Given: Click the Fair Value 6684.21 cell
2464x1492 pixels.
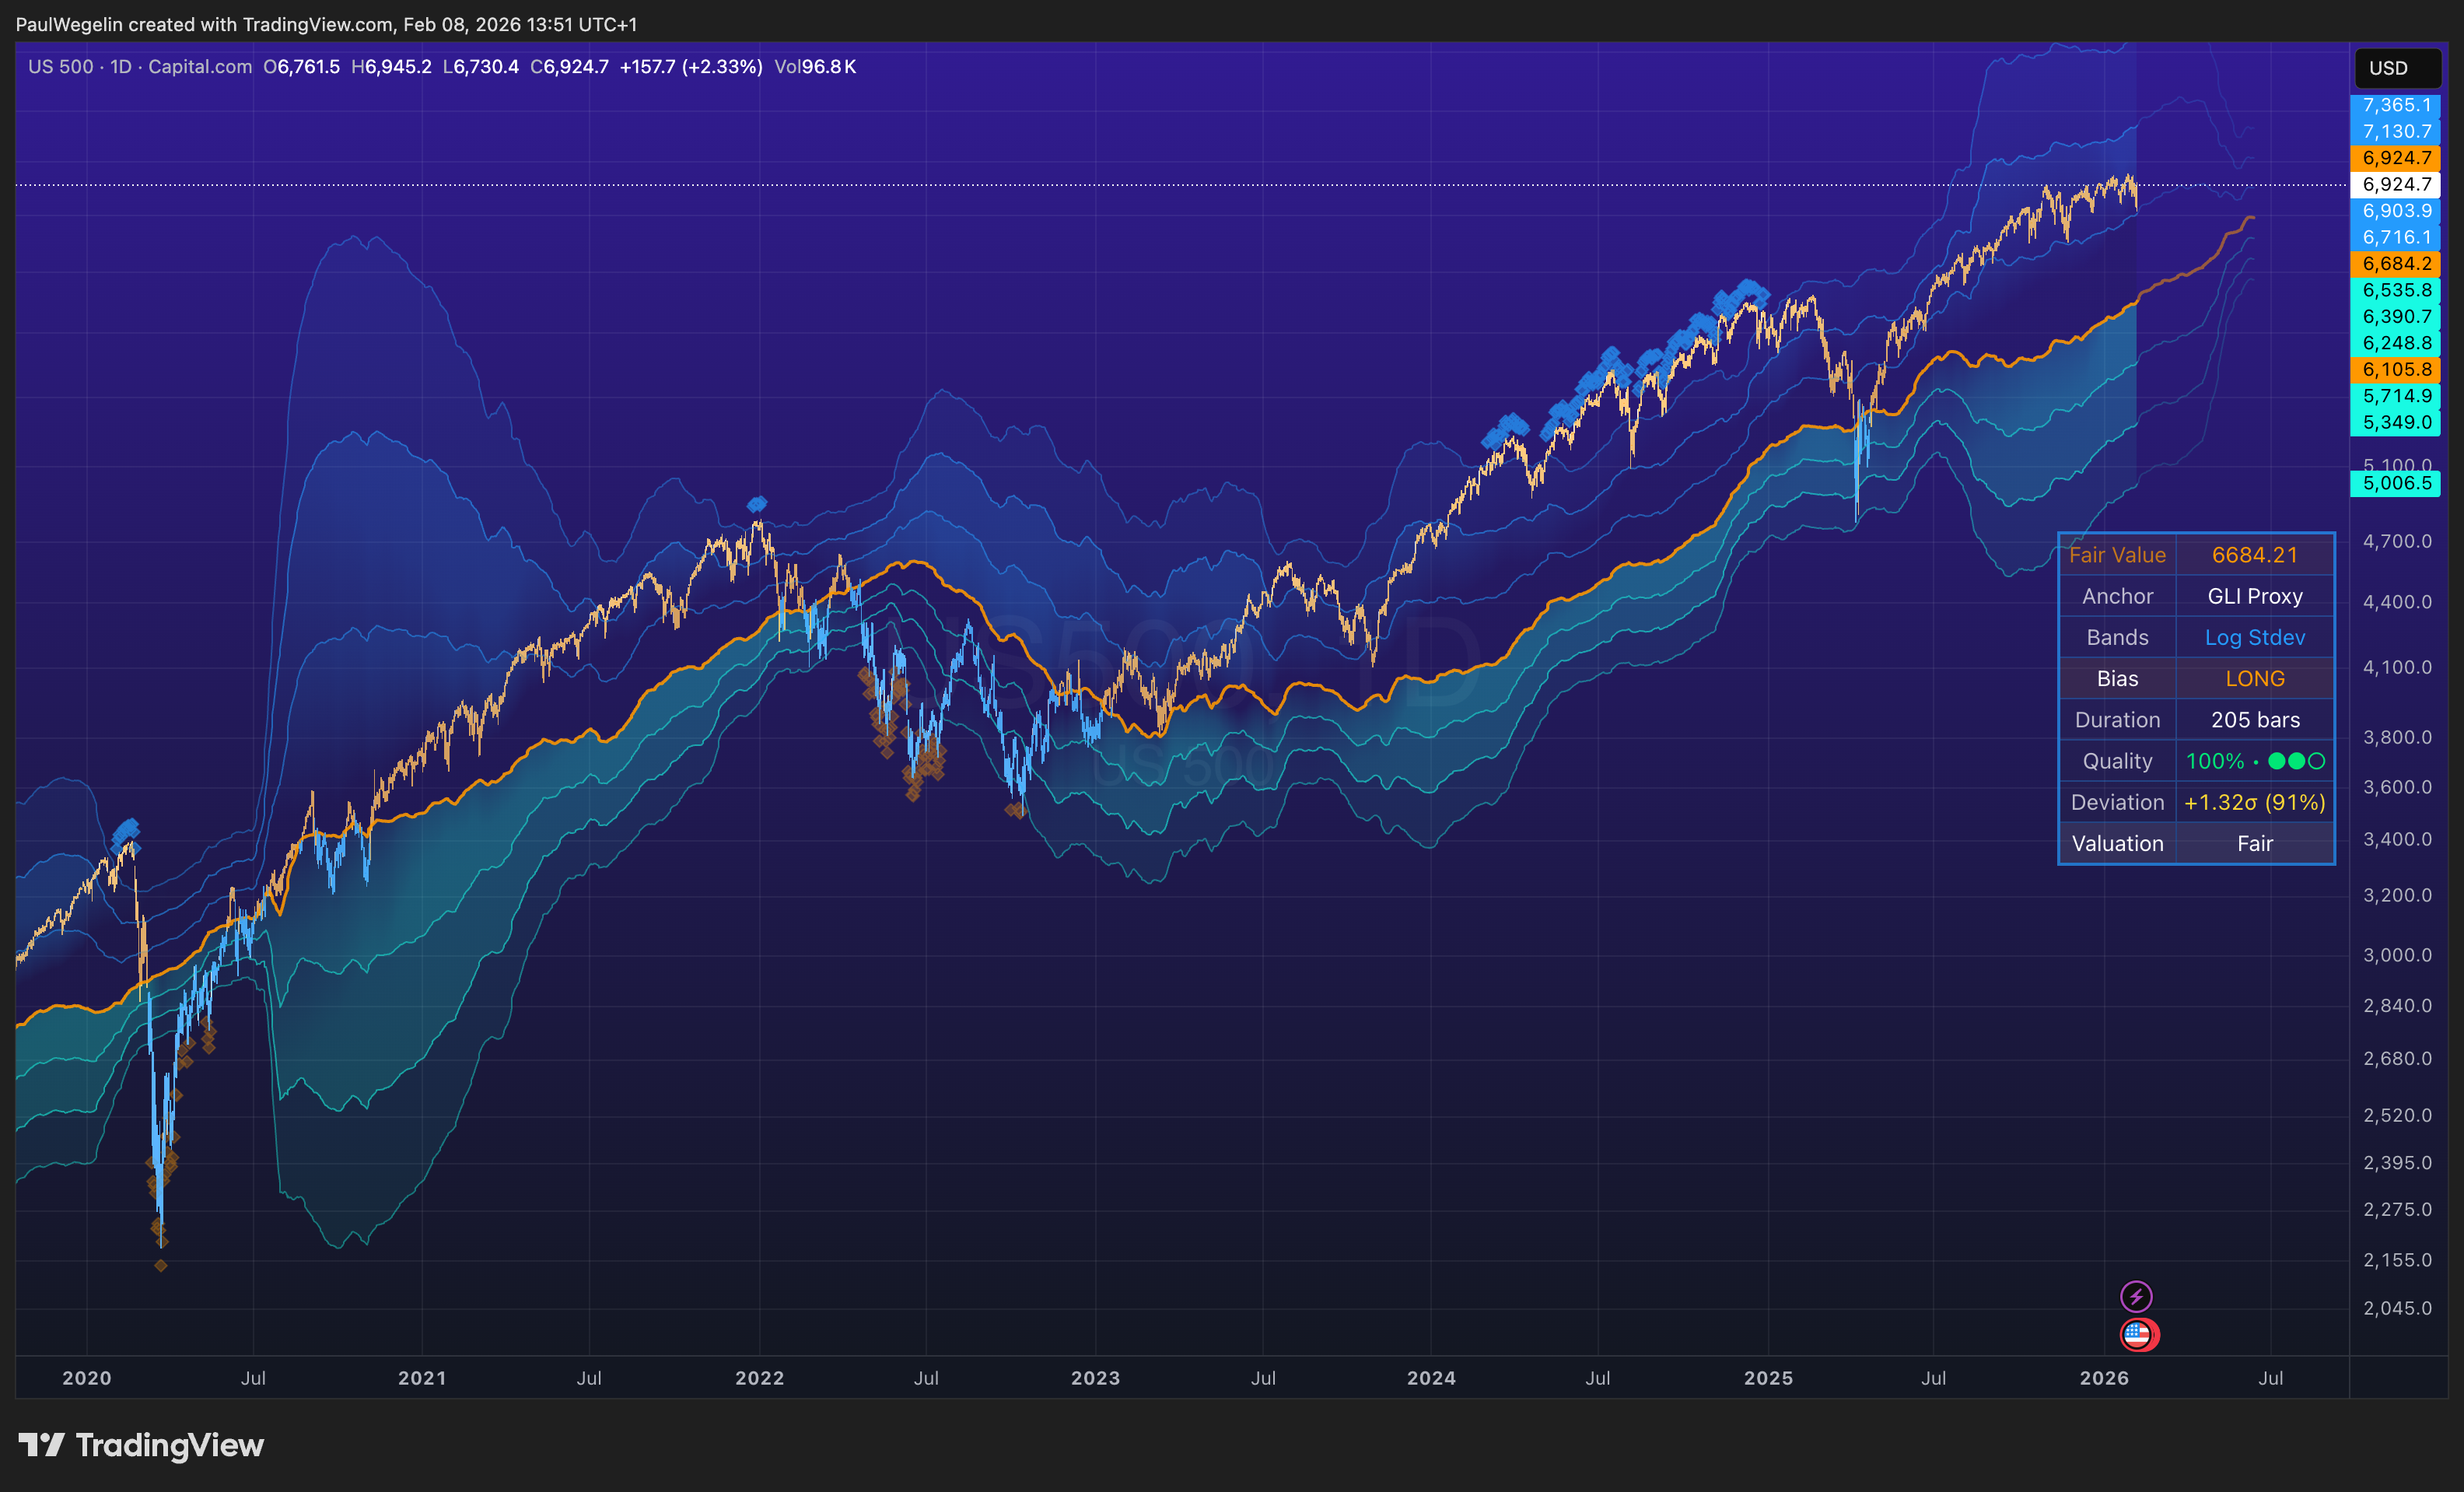Looking at the screenshot, I should 2255,555.
